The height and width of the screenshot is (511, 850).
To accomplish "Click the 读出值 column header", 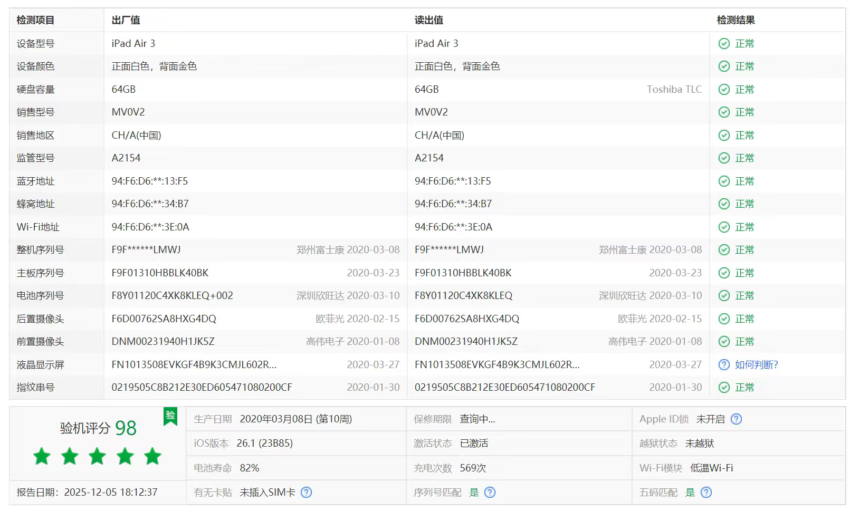I will coord(428,21).
